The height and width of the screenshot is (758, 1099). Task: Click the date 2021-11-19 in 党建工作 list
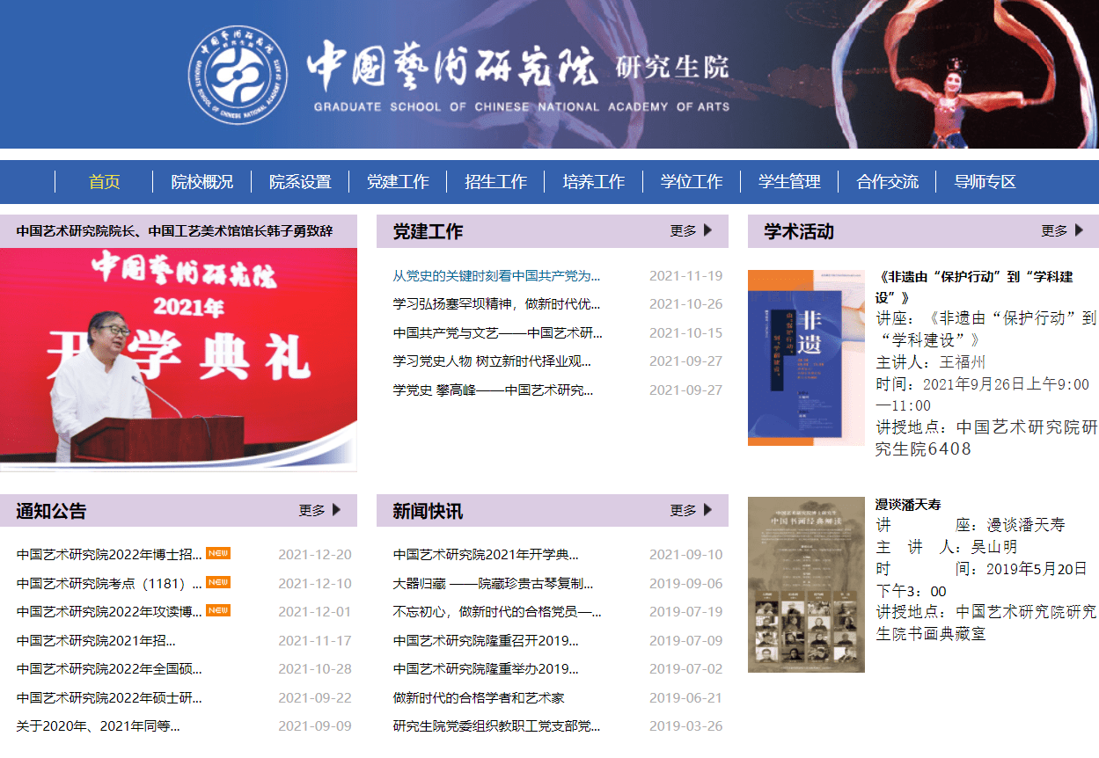click(x=685, y=276)
